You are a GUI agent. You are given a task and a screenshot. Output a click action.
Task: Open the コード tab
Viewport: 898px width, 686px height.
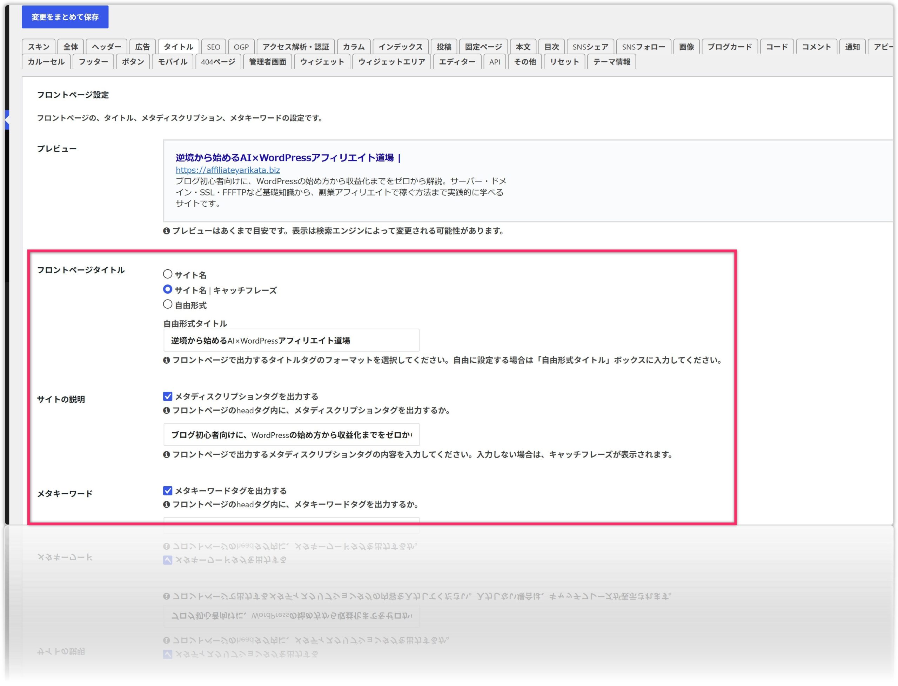coord(777,47)
